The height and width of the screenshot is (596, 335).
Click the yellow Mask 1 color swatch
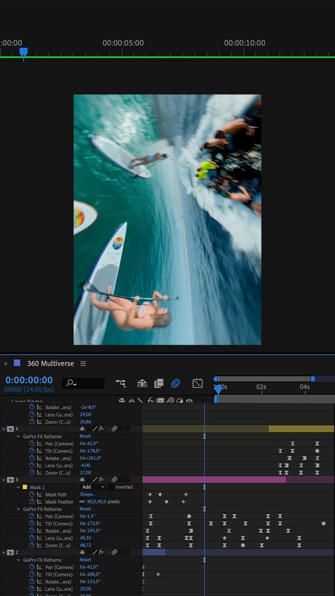tap(25, 487)
